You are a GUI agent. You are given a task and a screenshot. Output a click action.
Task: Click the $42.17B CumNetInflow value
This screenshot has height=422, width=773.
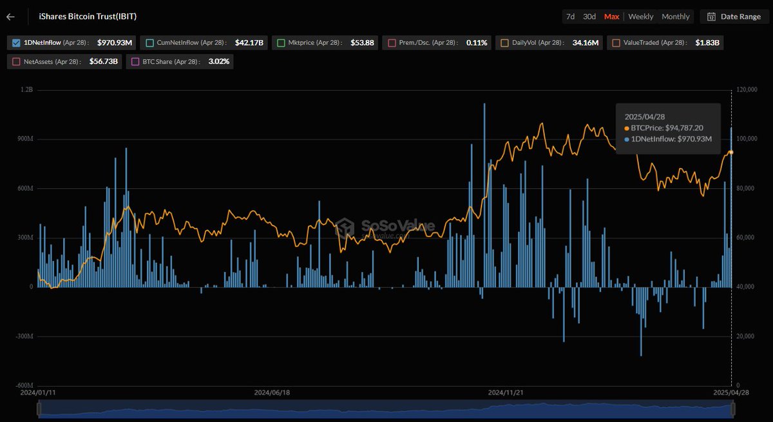[249, 43]
